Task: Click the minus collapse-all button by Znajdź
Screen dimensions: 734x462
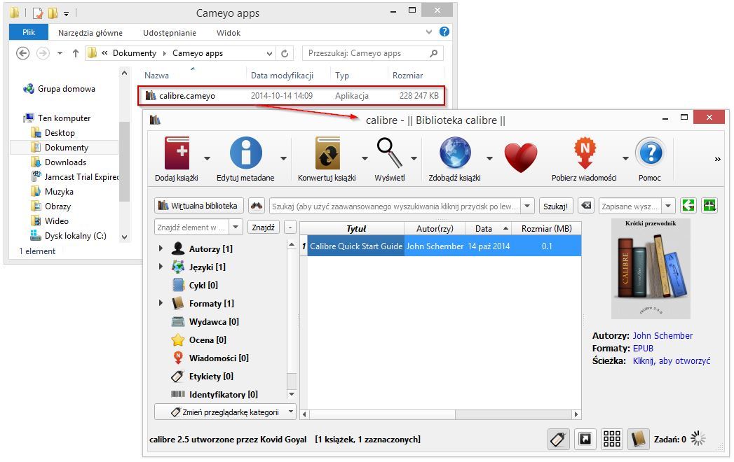Action: tap(290, 227)
